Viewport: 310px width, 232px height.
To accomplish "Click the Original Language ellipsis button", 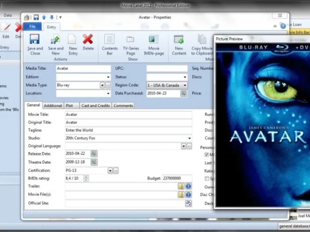I will (x=189, y=146).
